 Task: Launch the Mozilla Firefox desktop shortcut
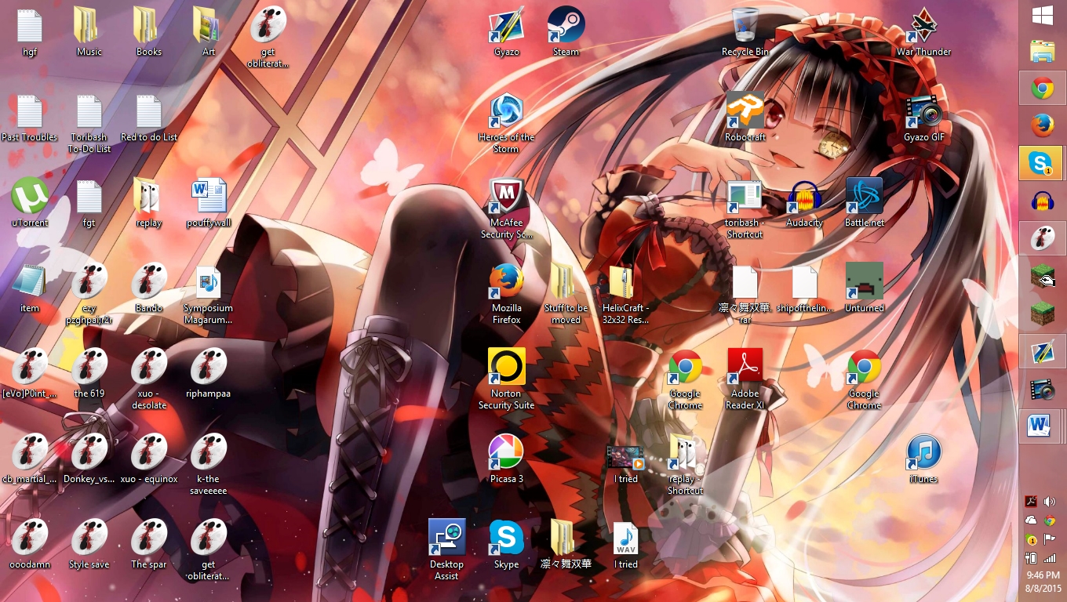click(x=507, y=295)
